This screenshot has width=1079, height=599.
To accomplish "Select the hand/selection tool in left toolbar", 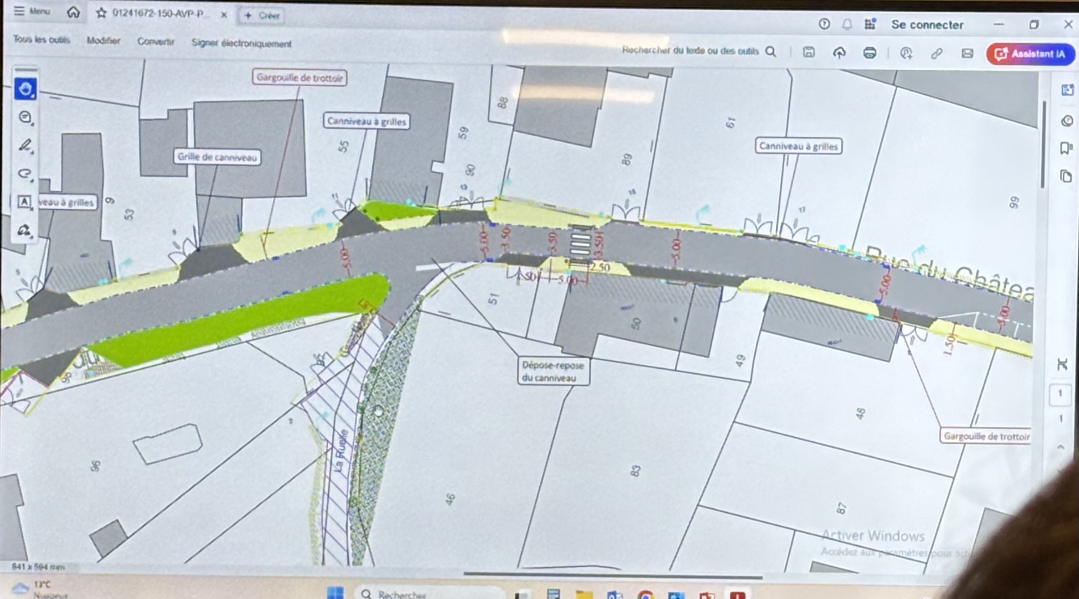I will click(x=25, y=89).
